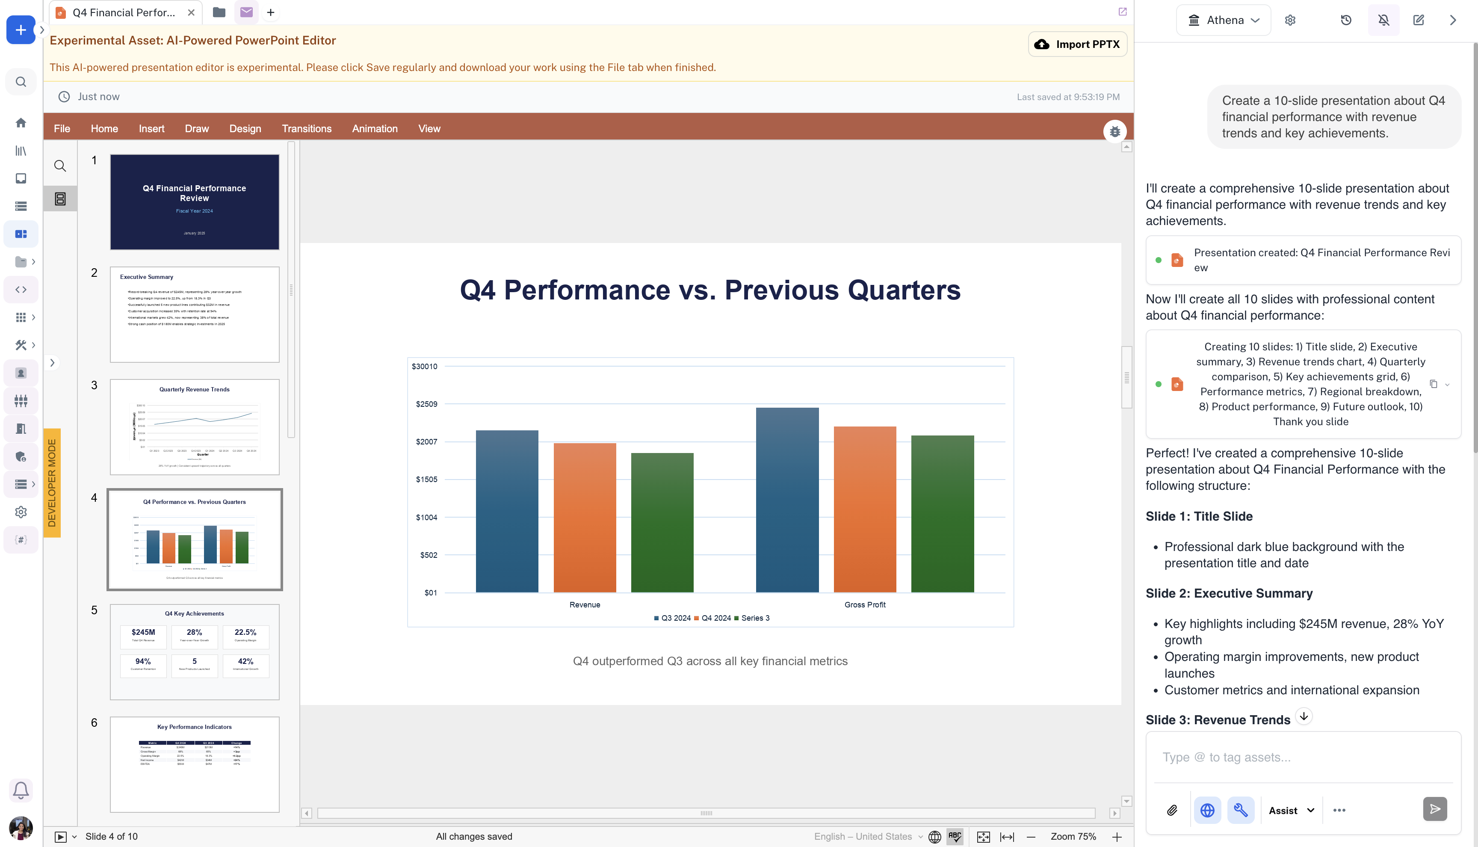Screen dimensions: 1478x847
Task: Start slideshow from the status bar
Action: tap(60, 837)
